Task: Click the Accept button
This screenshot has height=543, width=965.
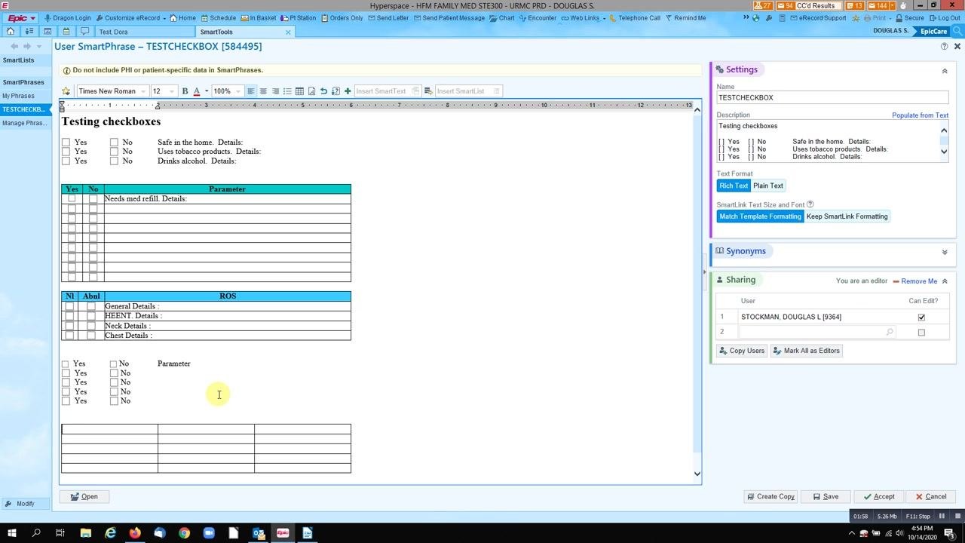Action: [879, 497]
